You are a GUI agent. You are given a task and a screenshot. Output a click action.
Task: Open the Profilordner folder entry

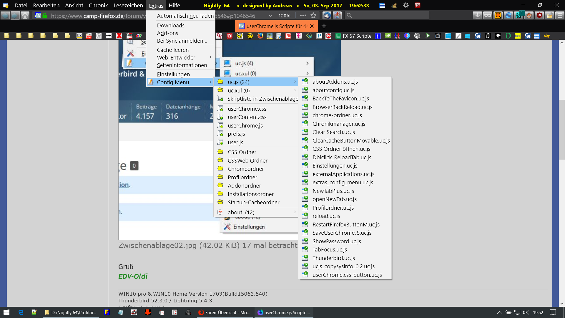tap(242, 177)
